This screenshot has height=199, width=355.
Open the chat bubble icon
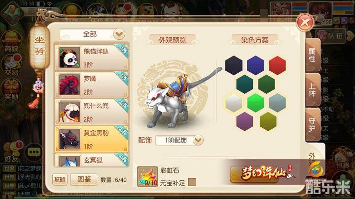tap(34, 152)
